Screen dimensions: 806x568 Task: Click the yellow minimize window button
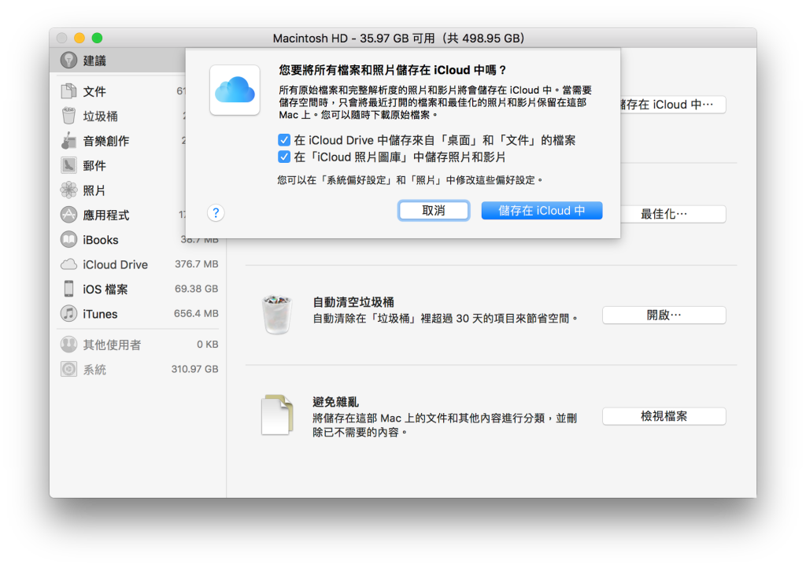(79, 38)
